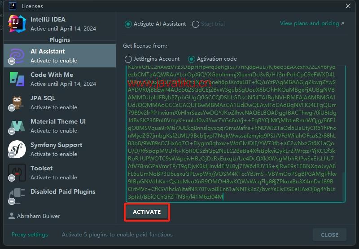
Task: Click the CLOSE button at the bottom
Action: (x=329, y=235)
